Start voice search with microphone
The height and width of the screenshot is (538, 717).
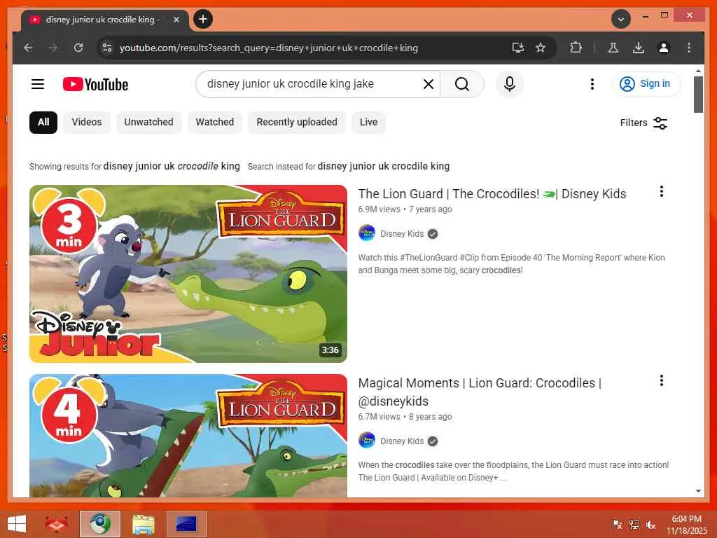(x=510, y=84)
